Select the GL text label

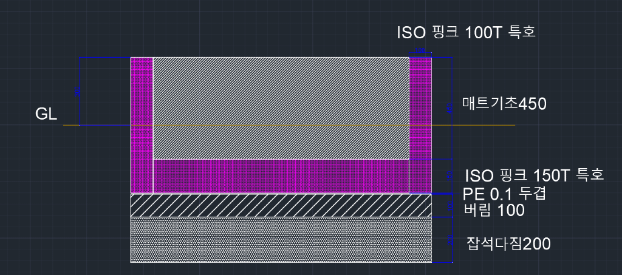point(46,114)
